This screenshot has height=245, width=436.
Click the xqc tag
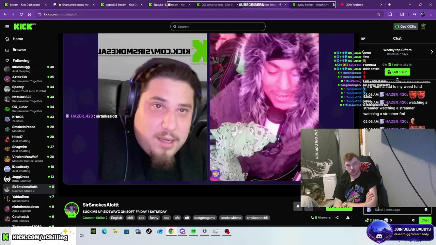click(x=141, y=218)
